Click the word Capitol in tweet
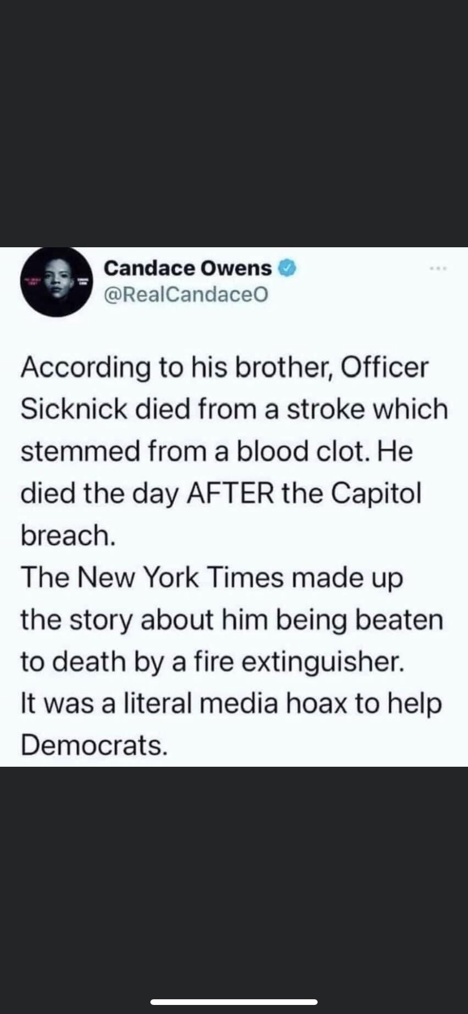This screenshot has height=1014, width=468. coord(376,493)
